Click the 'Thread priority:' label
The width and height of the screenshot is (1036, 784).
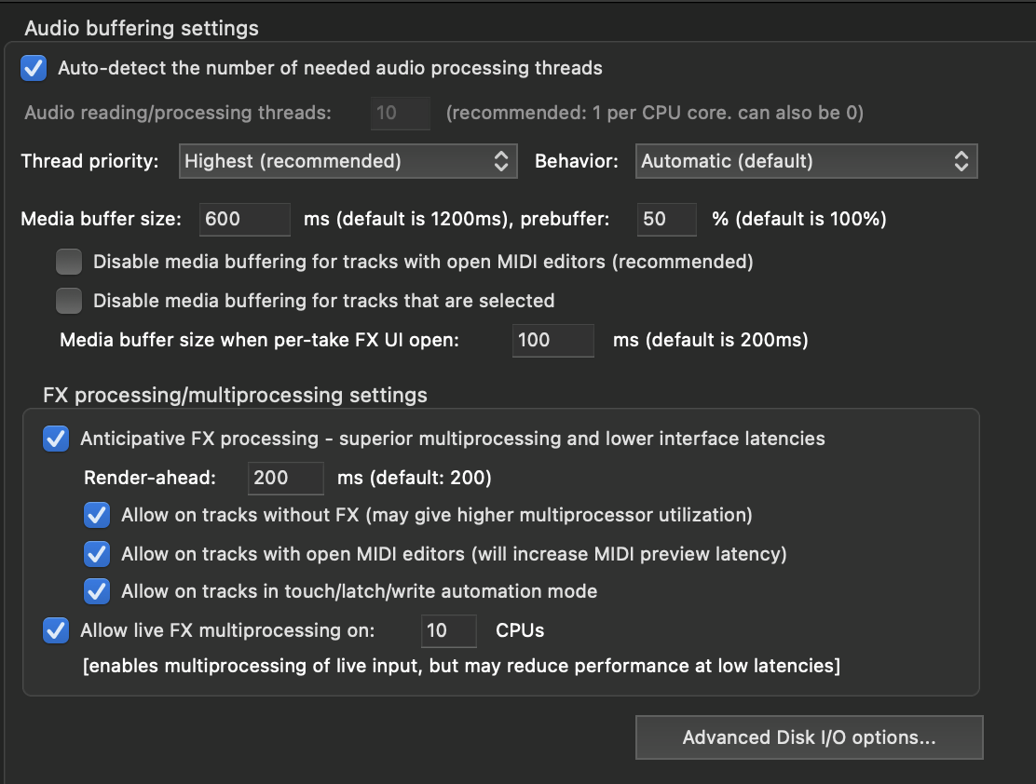coord(89,161)
